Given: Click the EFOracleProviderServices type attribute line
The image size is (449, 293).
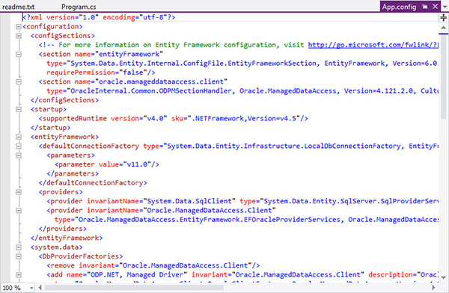Looking at the screenshot, I should 247,220.
